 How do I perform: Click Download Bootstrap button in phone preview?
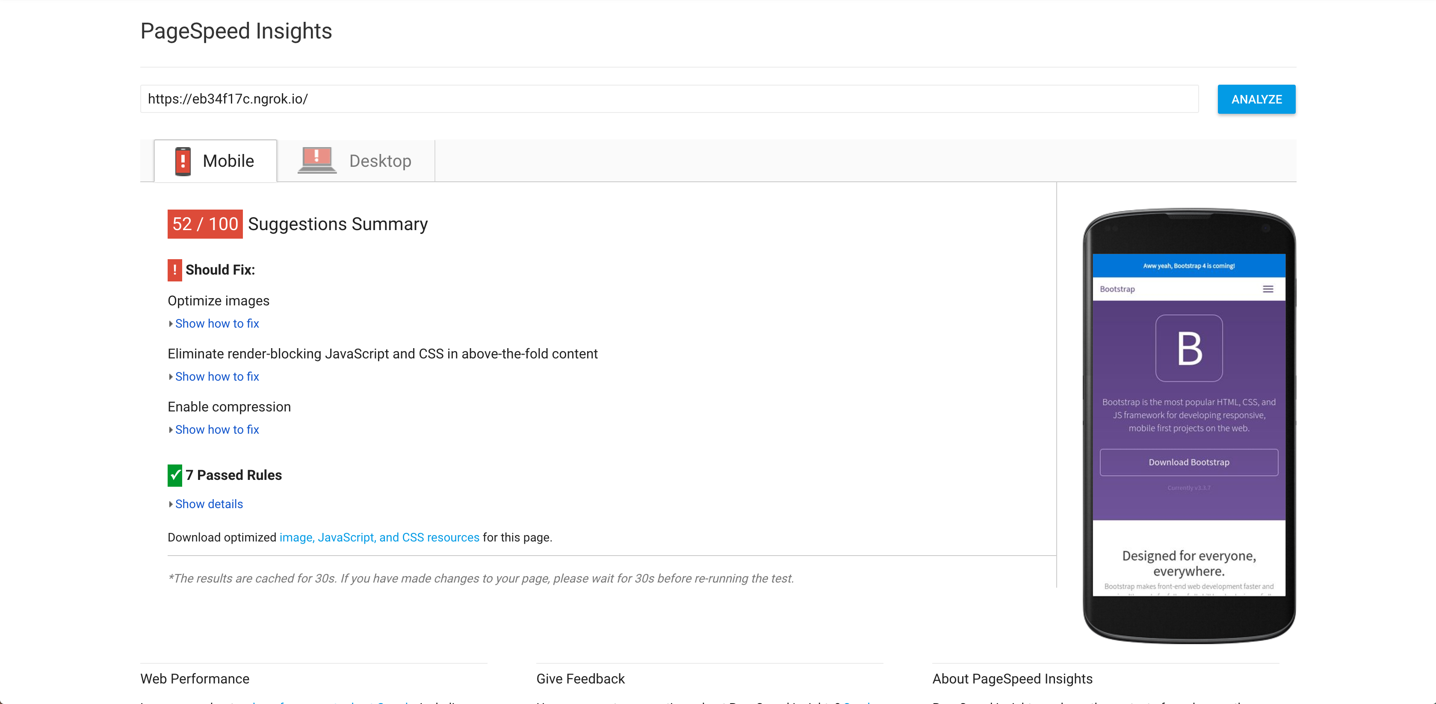(1188, 462)
